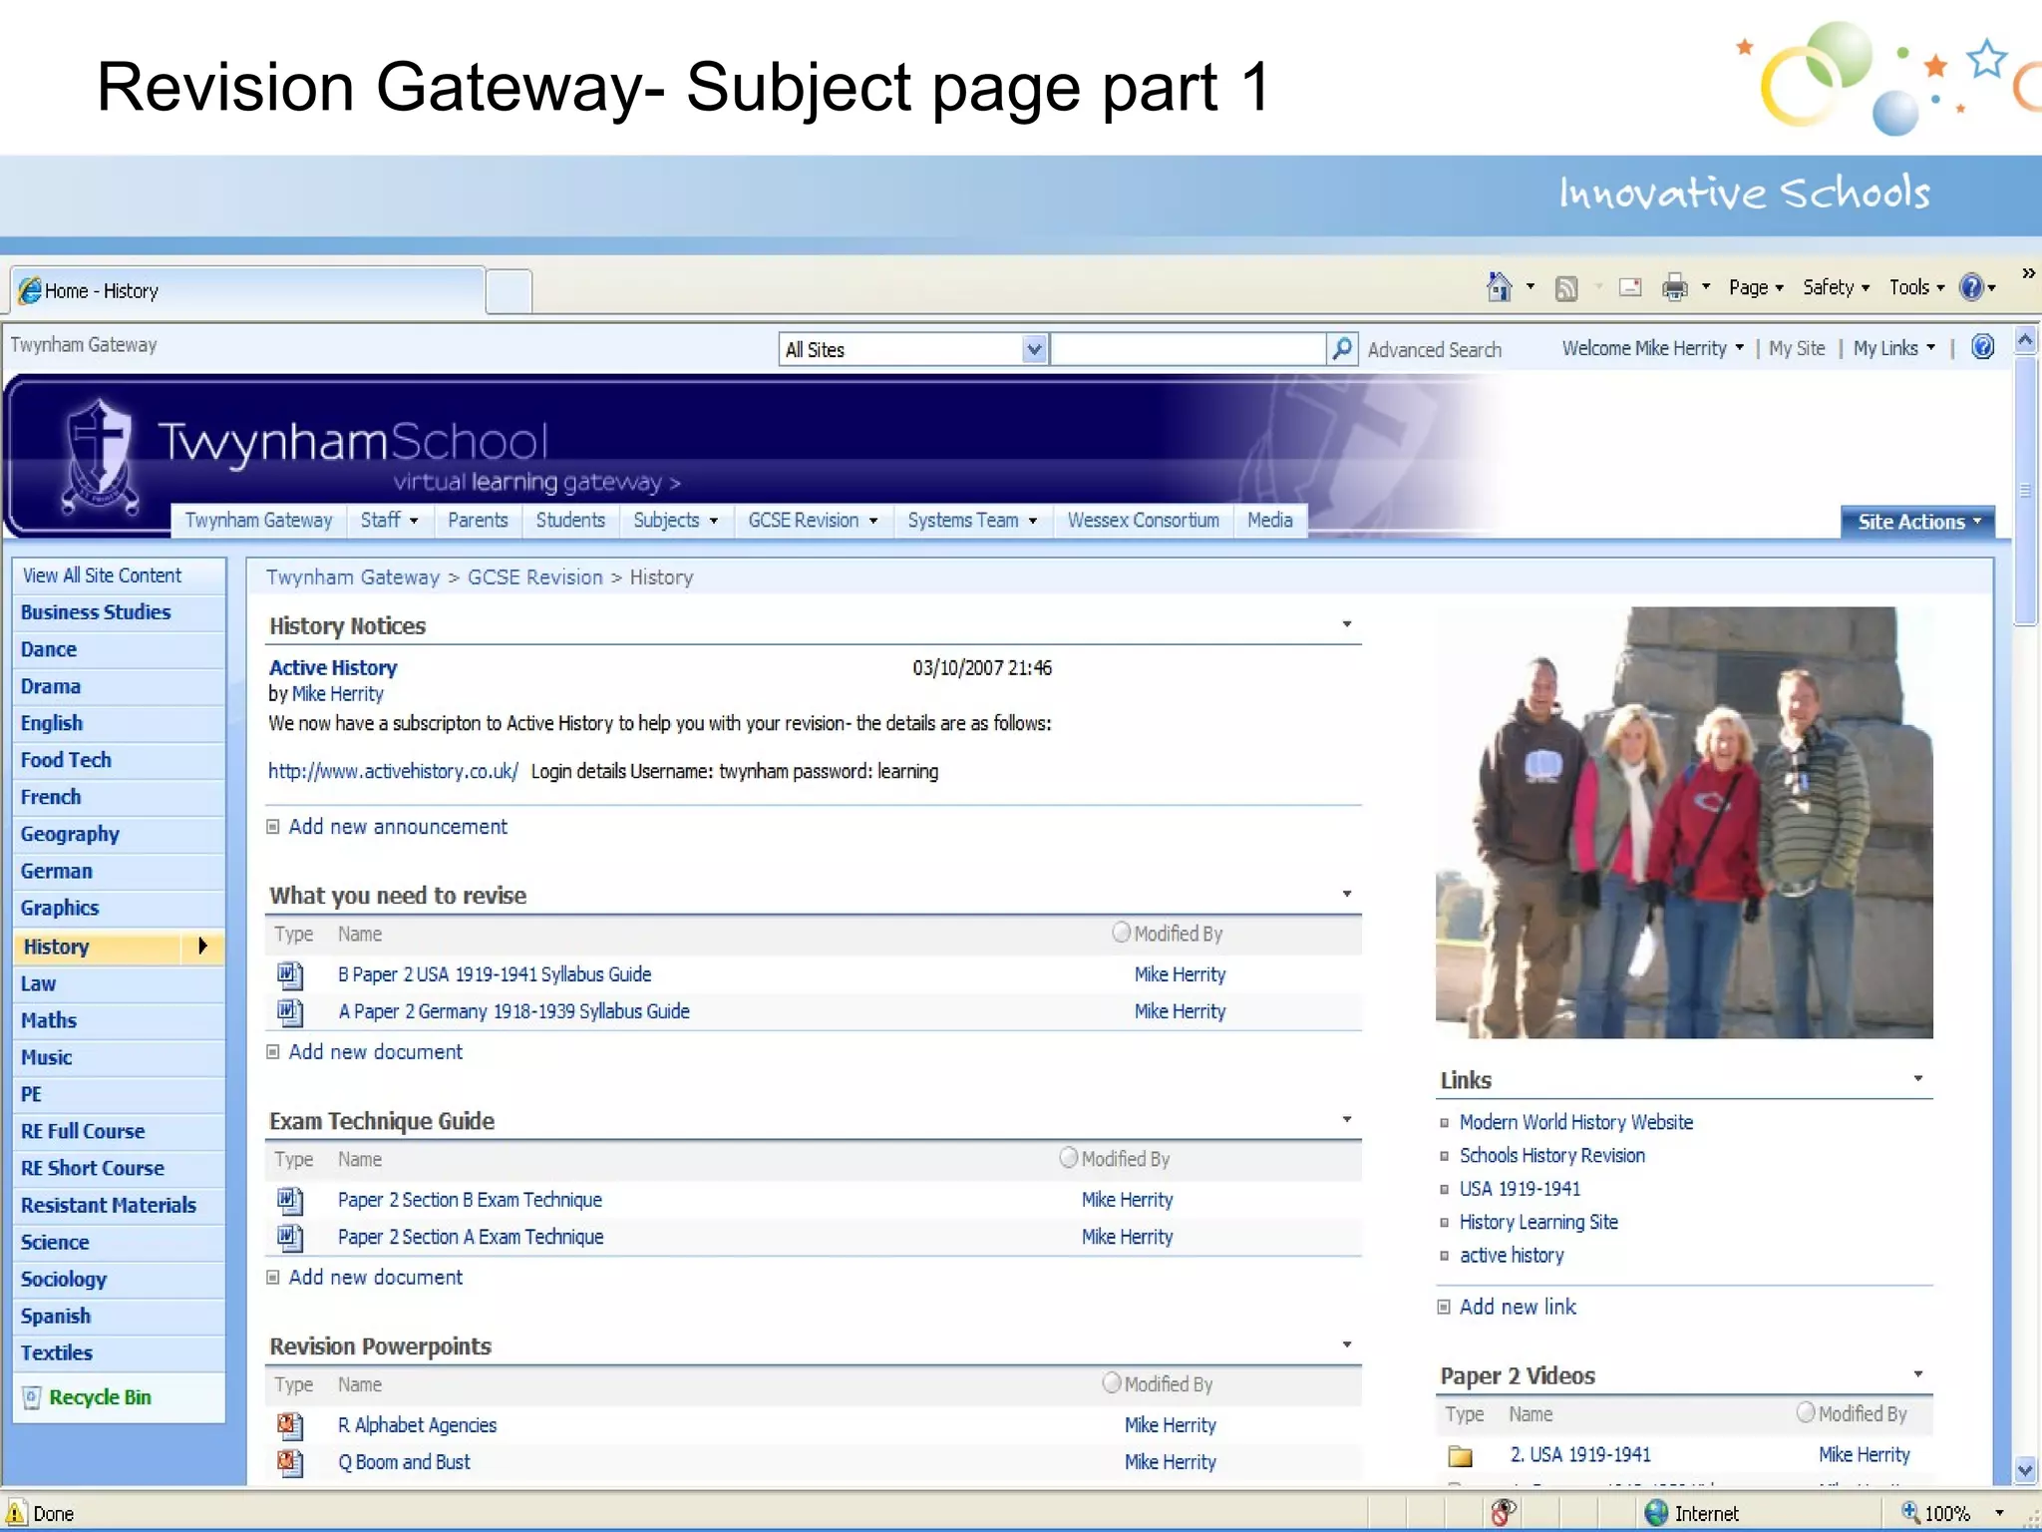Click Word icon for A Paper 2 Germany guide
The width and height of the screenshot is (2042, 1532).
point(289,1011)
